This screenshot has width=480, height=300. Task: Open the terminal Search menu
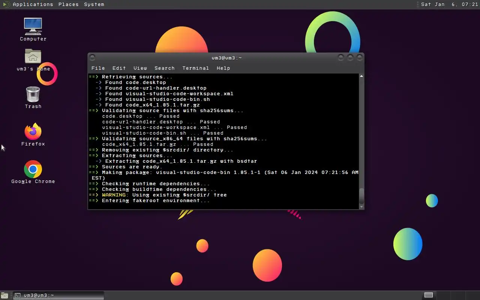click(165, 68)
